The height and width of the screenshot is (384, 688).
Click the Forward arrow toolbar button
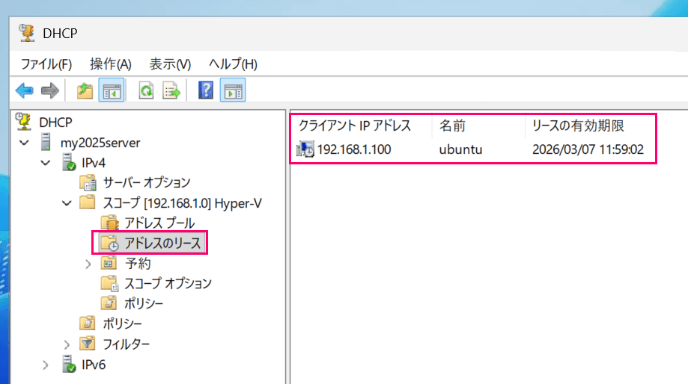50,90
